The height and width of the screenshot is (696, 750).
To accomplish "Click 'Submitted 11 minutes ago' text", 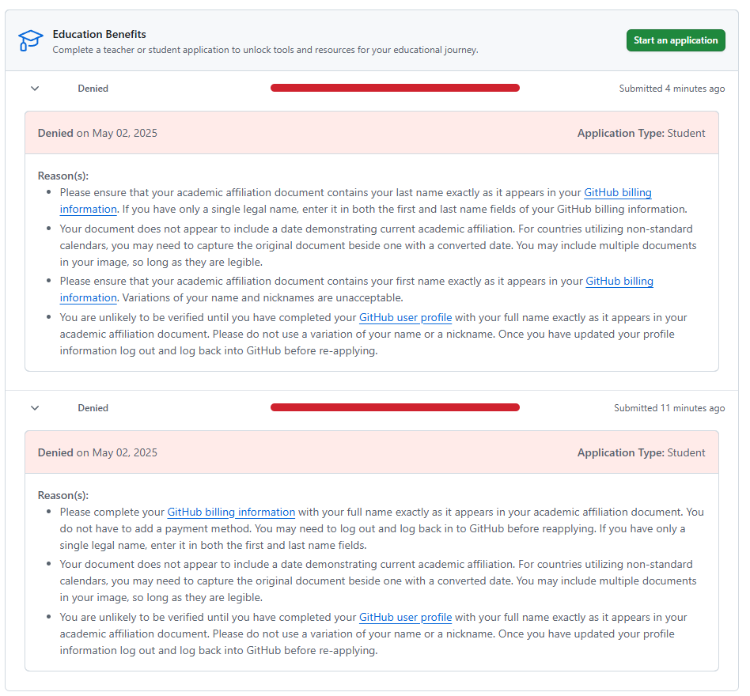I will 669,408.
